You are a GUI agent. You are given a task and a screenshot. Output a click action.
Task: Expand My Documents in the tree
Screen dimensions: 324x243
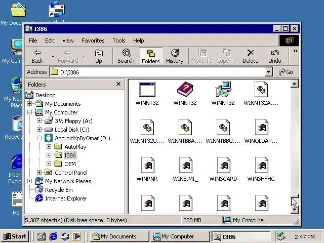29,103
